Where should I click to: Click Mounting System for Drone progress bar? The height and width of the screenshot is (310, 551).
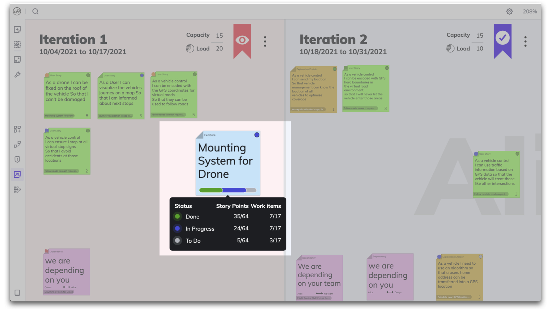tap(228, 190)
